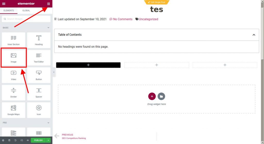Switch to the Global tab
The height and width of the screenshot is (144, 264).
coord(26,11)
